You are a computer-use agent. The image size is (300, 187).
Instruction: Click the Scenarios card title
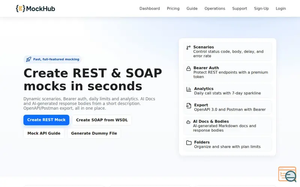[204, 47]
